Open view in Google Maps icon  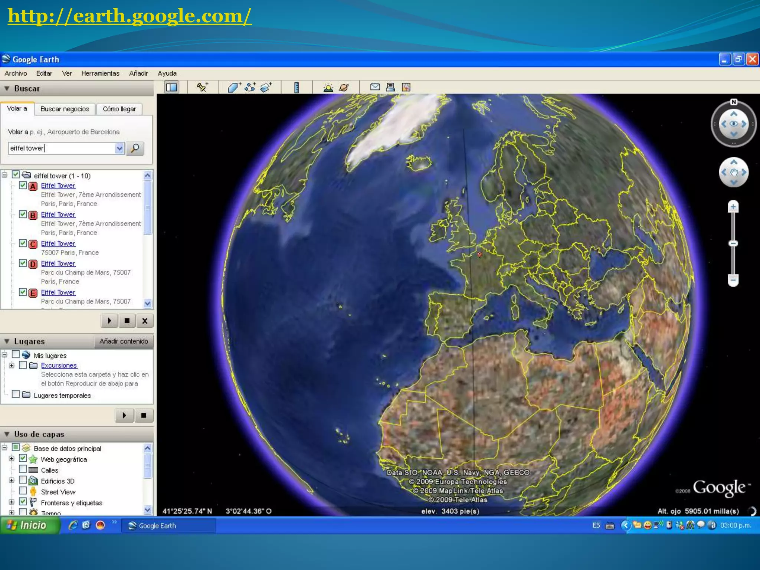click(406, 87)
